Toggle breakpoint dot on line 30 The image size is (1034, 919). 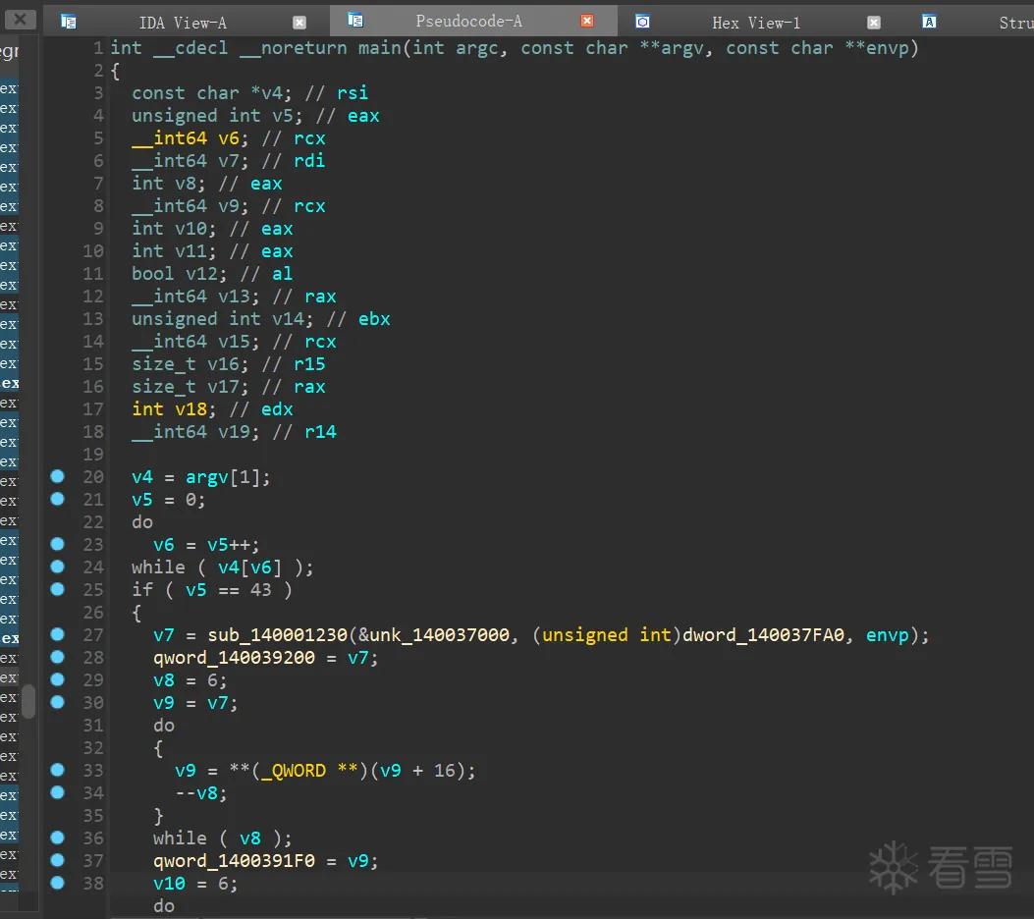(x=57, y=702)
